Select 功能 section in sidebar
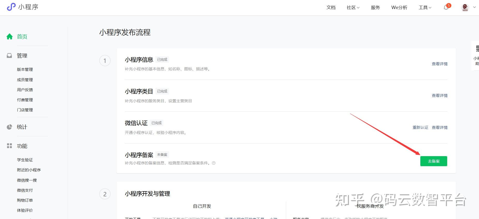 pos(22,146)
